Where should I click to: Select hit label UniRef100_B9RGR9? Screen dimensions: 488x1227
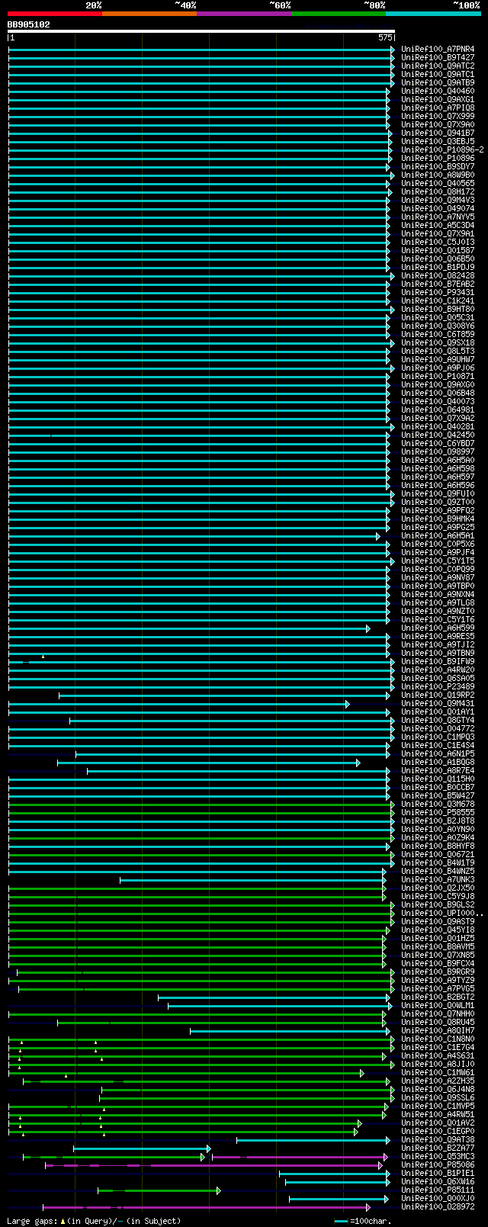[x=438, y=972]
